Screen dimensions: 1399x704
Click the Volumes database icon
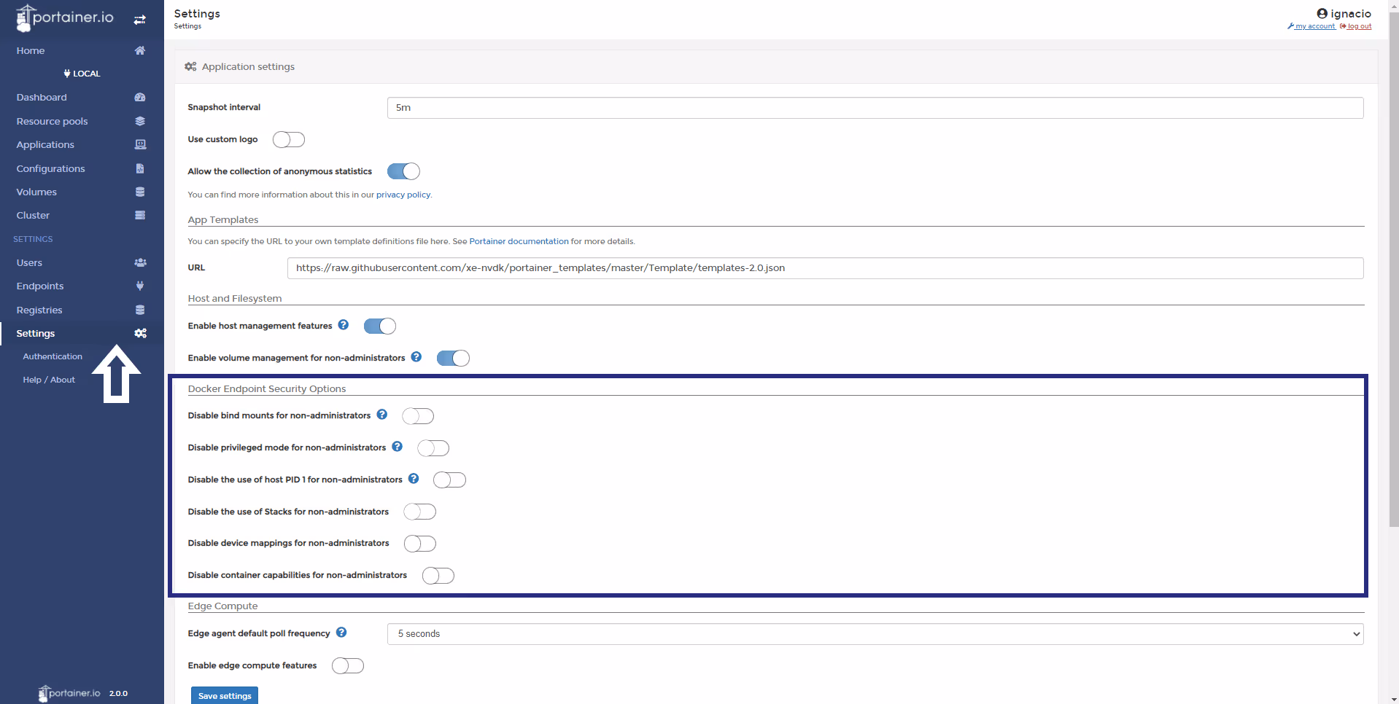coord(140,192)
